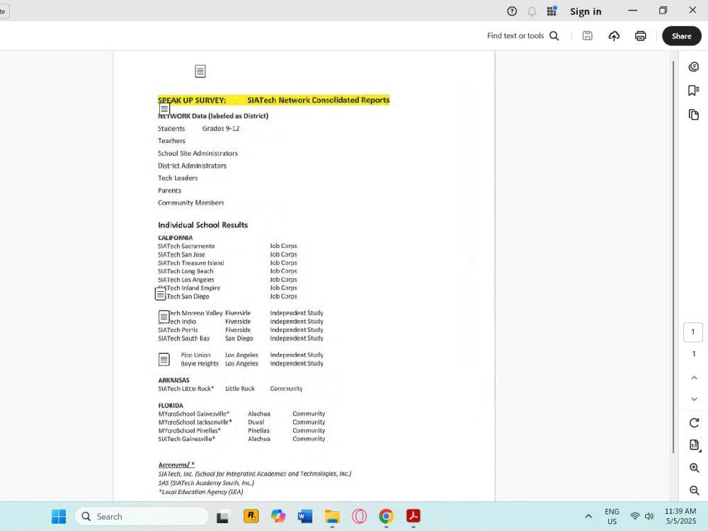Show hidden system tray icons
The image size is (708, 531).
(588, 516)
